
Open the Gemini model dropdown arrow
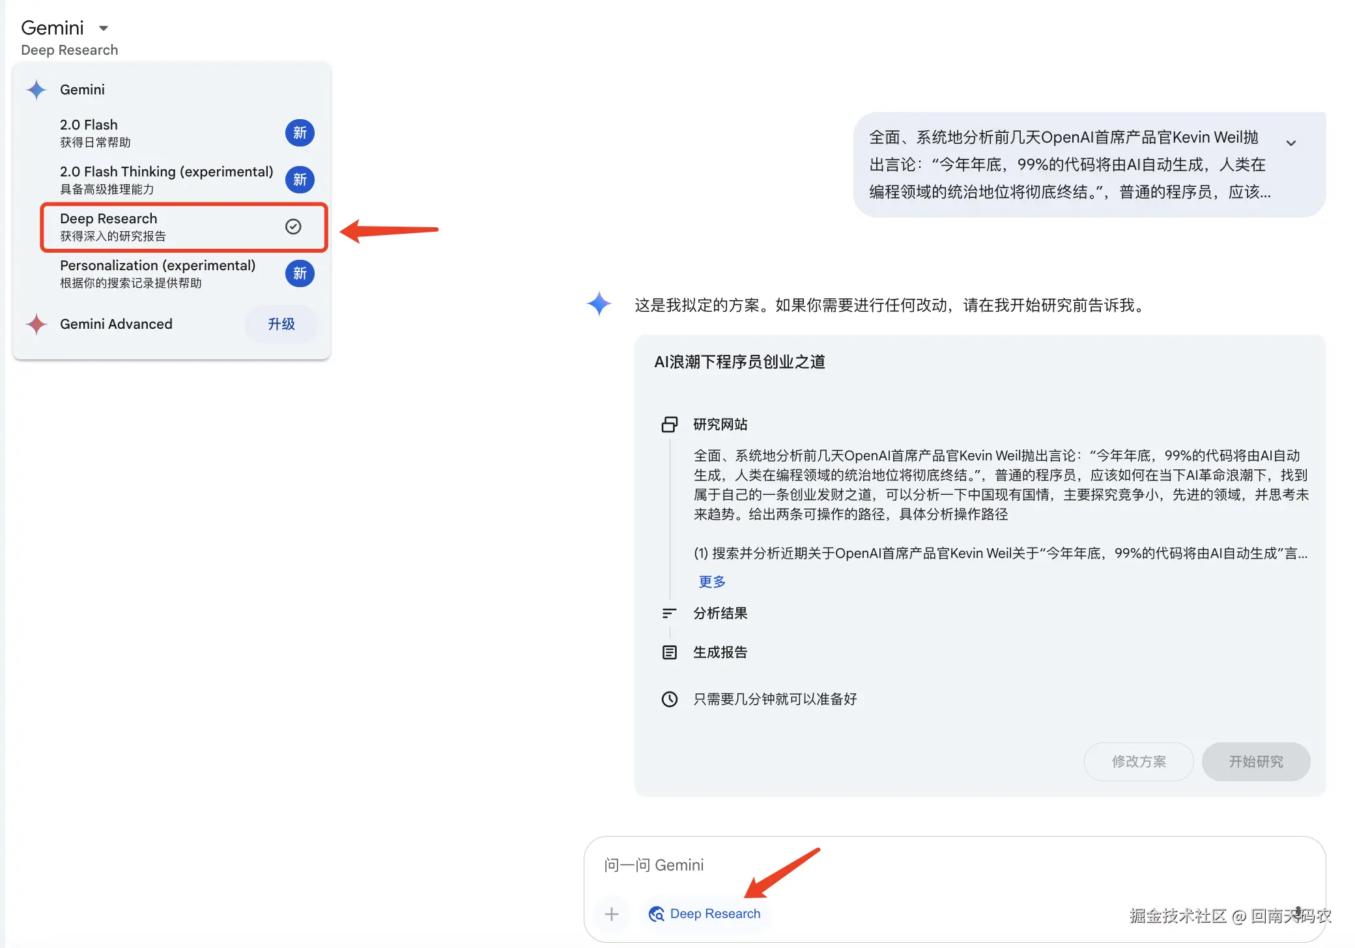(x=103, y=29)
